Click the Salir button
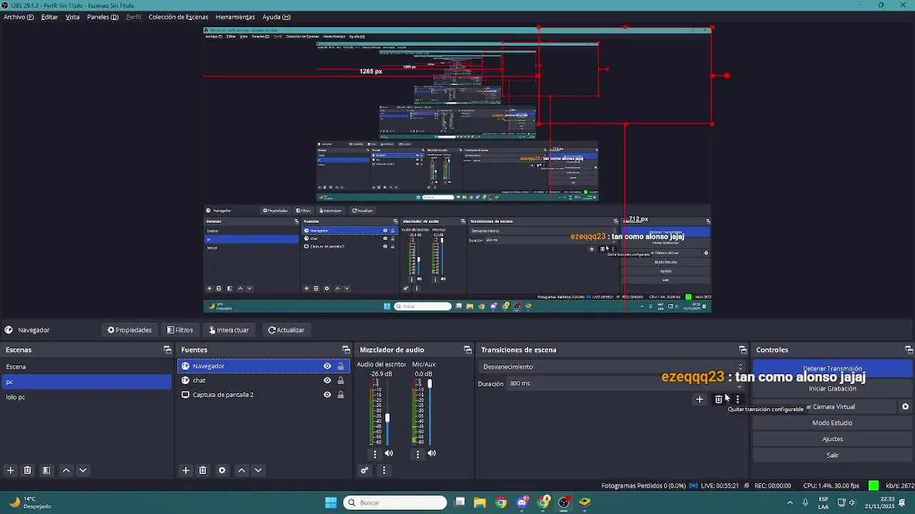915x514 pixels. pyautogui.click(x=832, y=455)
